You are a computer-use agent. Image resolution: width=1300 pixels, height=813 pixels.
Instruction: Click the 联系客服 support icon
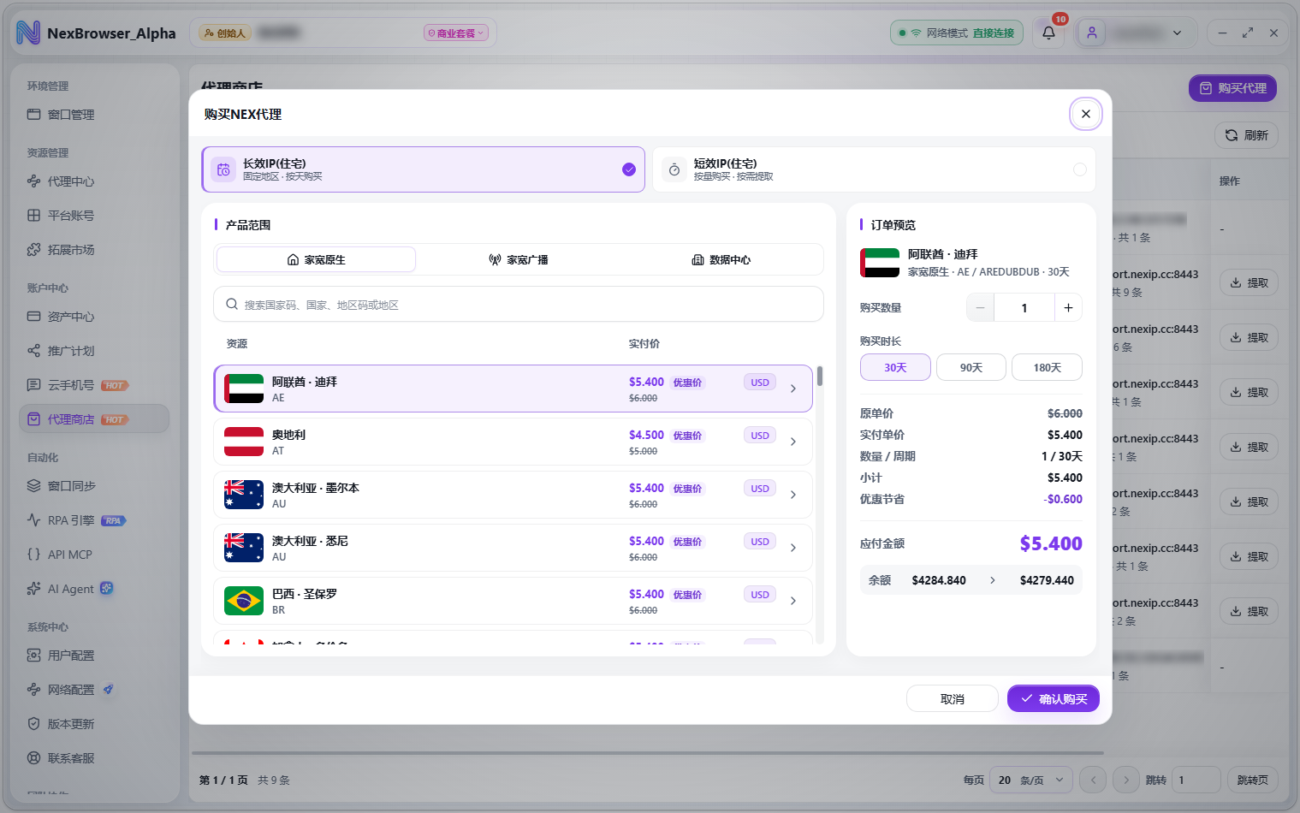point(34,758)
